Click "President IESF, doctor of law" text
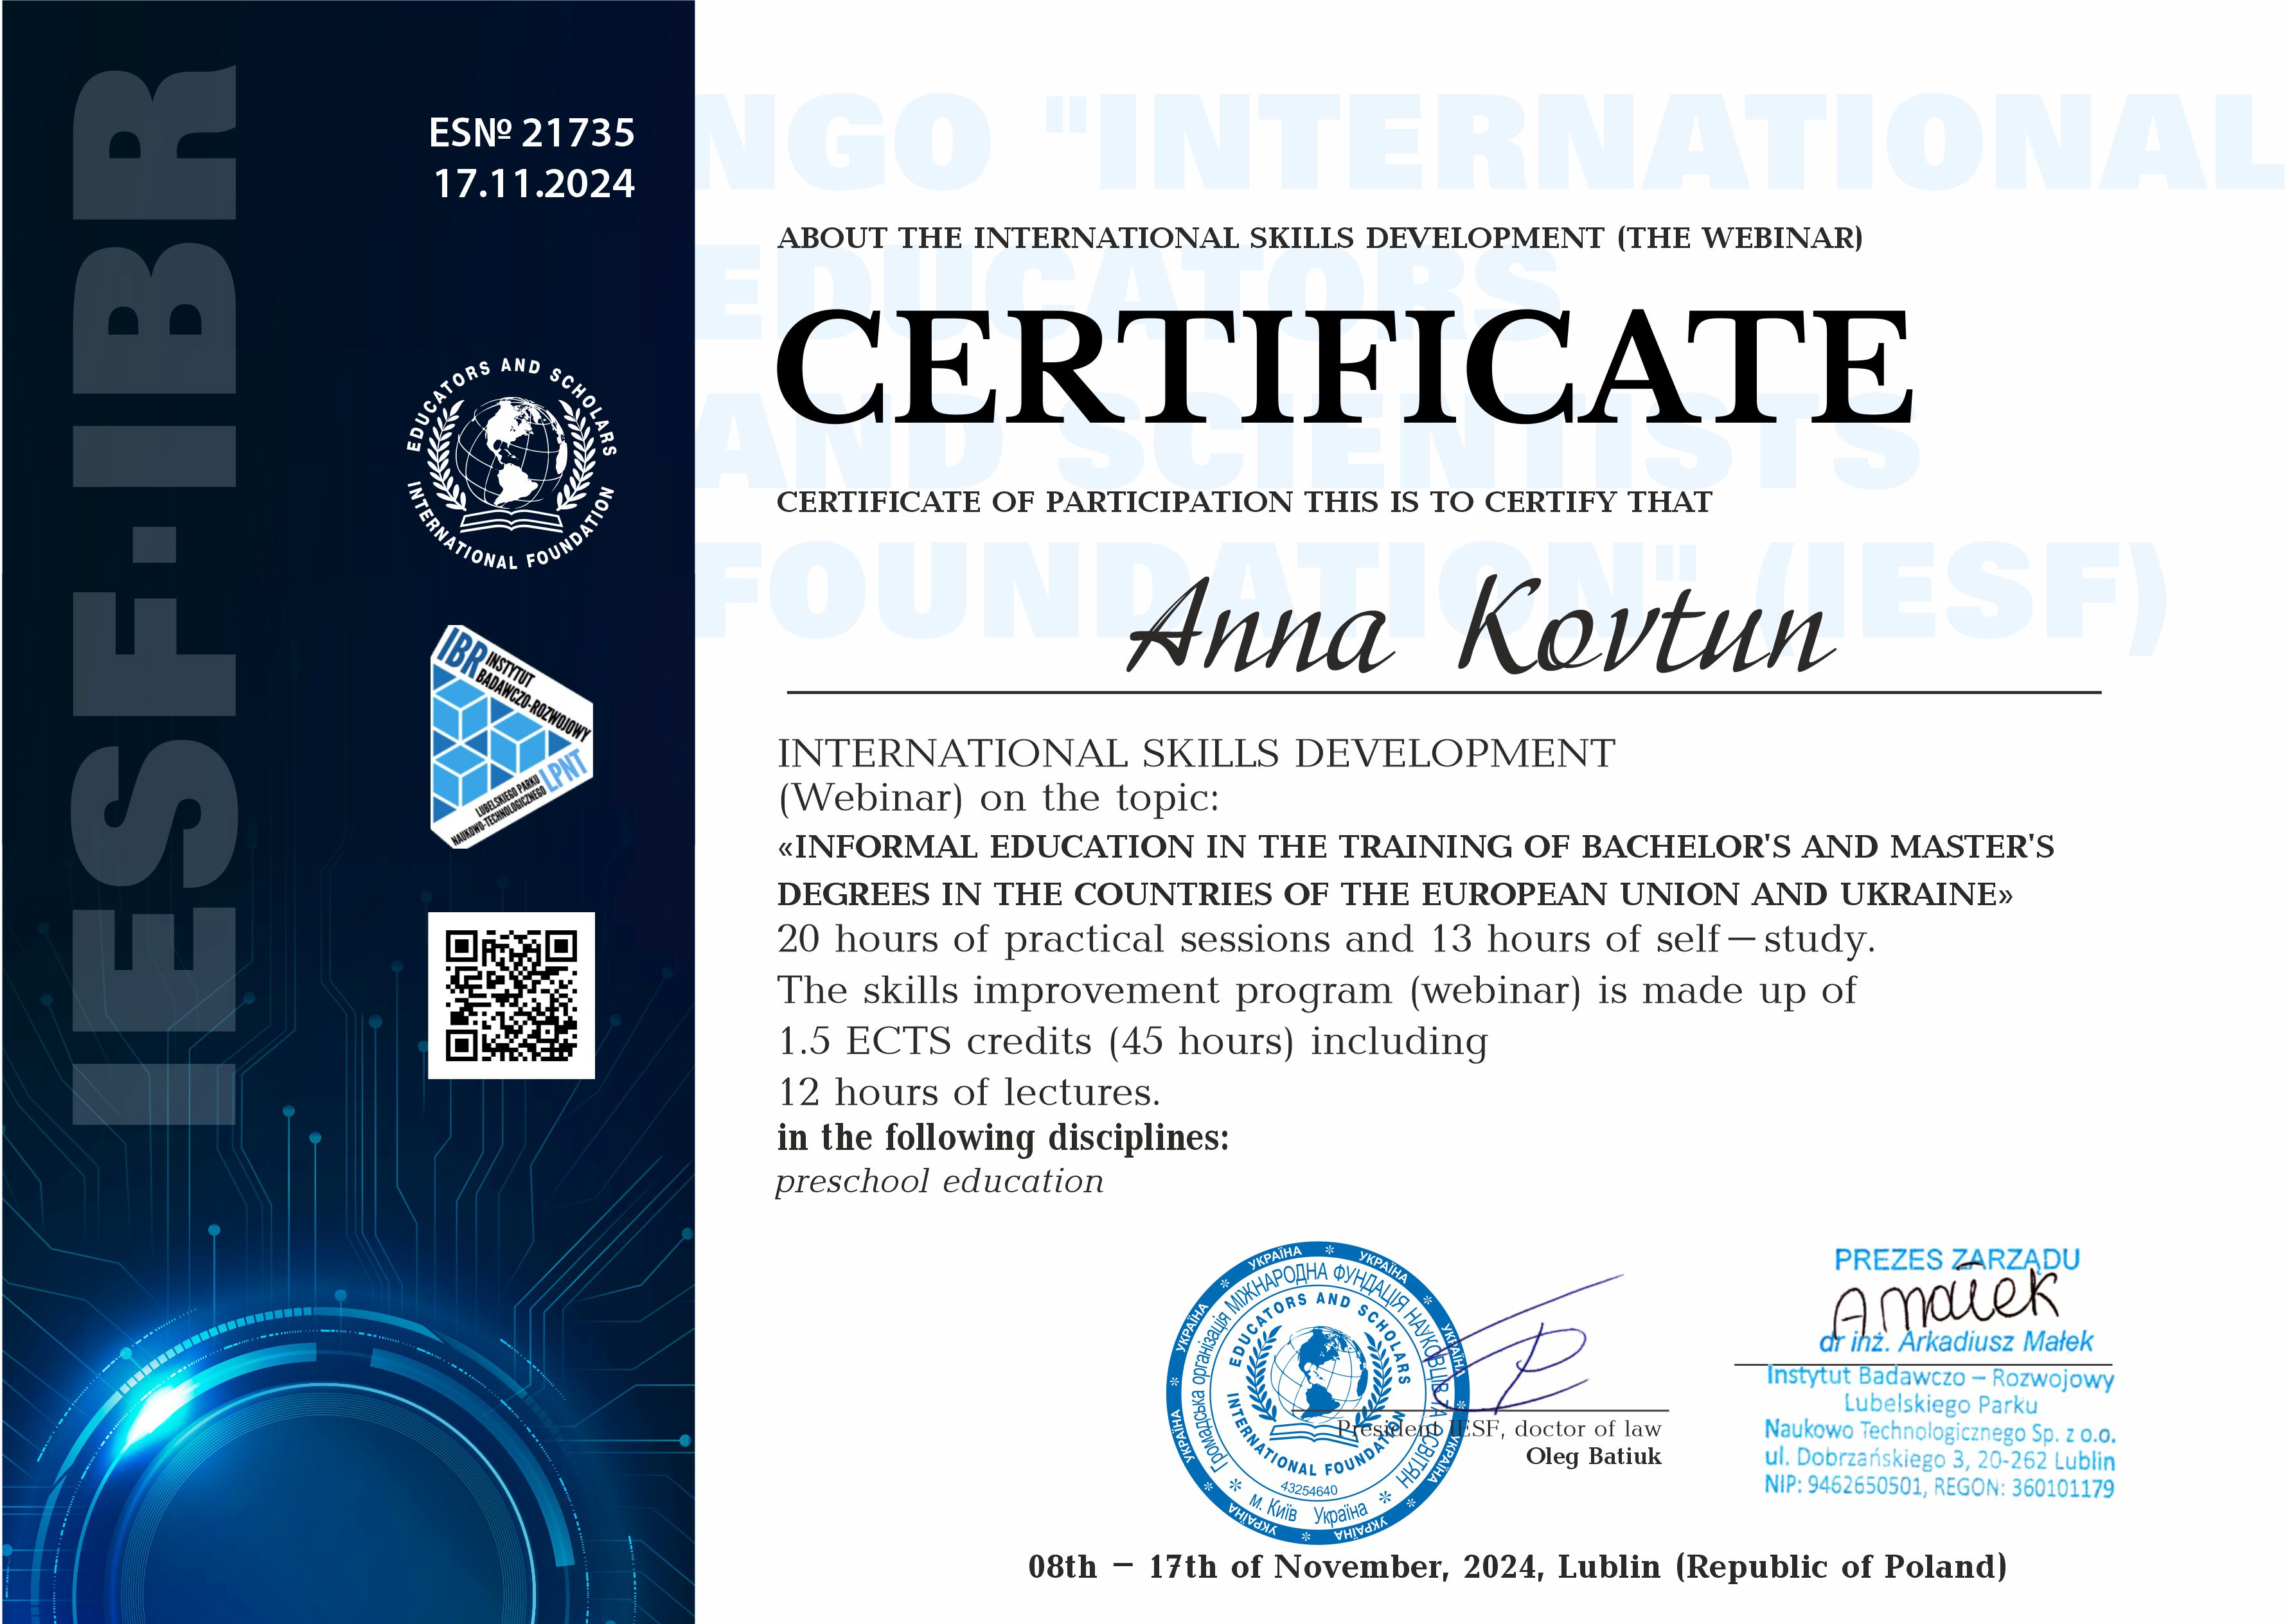 (x=1499, y=1429)
